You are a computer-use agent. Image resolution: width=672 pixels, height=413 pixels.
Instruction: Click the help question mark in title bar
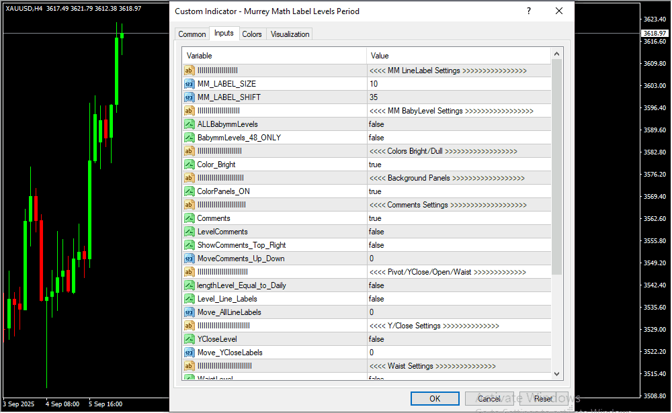529,11
